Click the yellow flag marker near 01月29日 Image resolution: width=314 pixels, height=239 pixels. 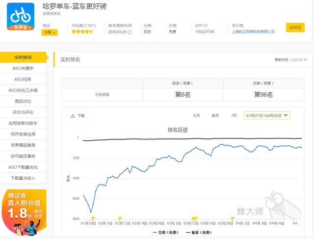93,218
